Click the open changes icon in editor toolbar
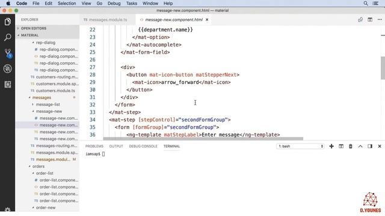Screen dimensions: 385x216 pos(360,20)
